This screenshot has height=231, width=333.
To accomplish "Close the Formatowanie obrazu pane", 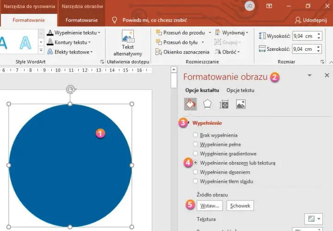I will click(x=327, y=75).
